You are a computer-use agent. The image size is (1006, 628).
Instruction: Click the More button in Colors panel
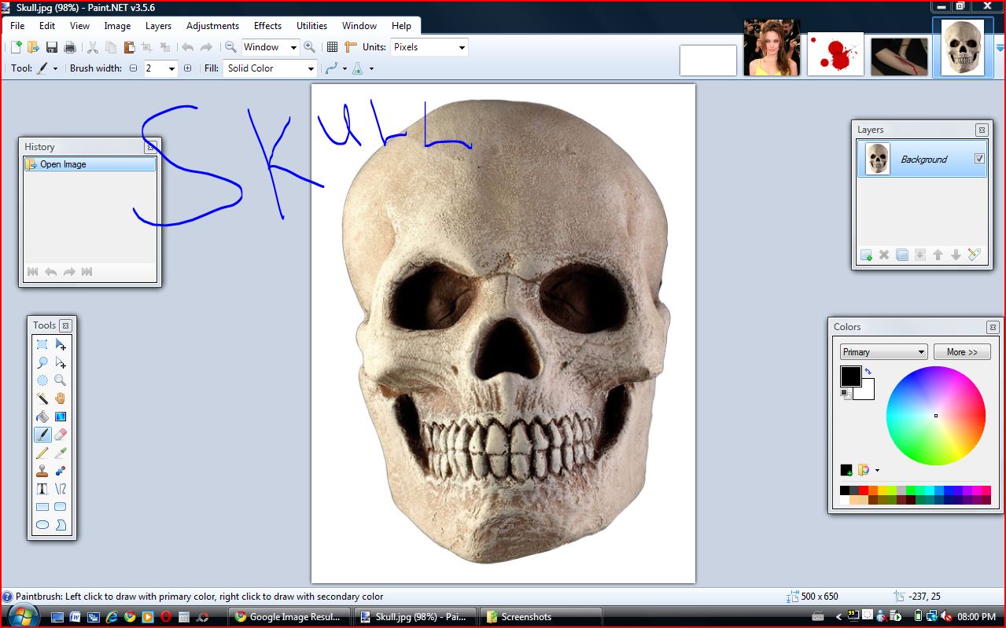tap(961, 351)
